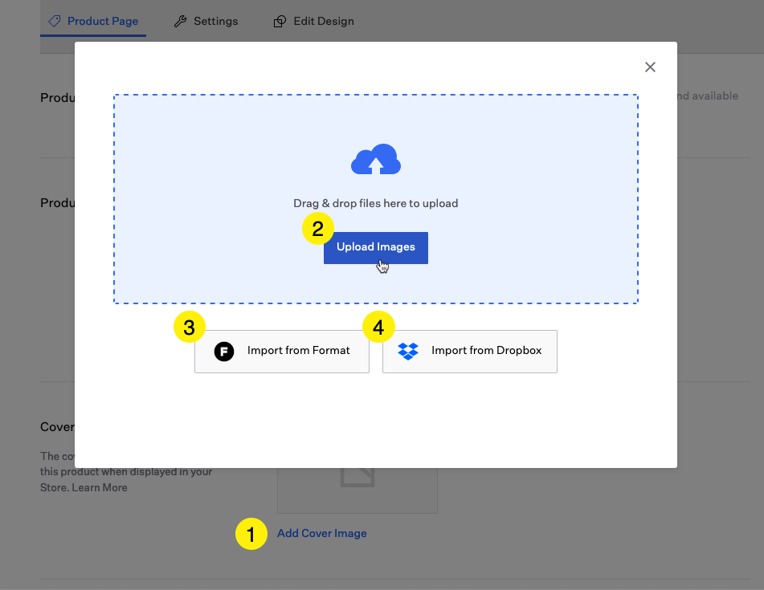This screenshot has height=590, width=764.
Task: Click the yellow step marker numbered 1
Action: pyautogui.click(x=251, y=534)
